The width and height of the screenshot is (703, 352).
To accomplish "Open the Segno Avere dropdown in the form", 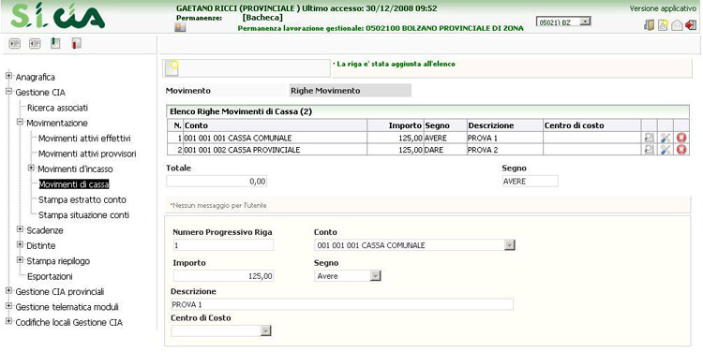I will [375, 276].
